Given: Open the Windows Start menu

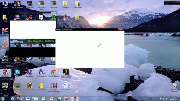Looking at the screenshot, I should coord(3,99).
